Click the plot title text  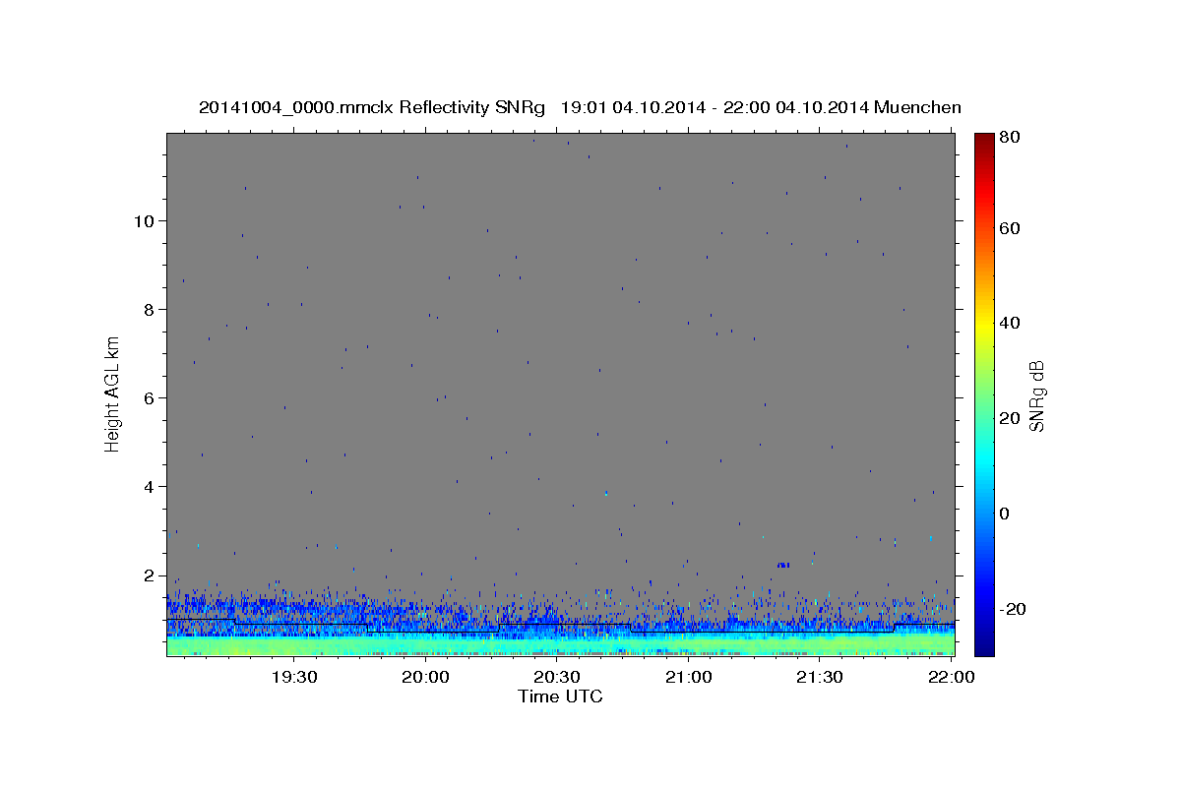[580, 107]
